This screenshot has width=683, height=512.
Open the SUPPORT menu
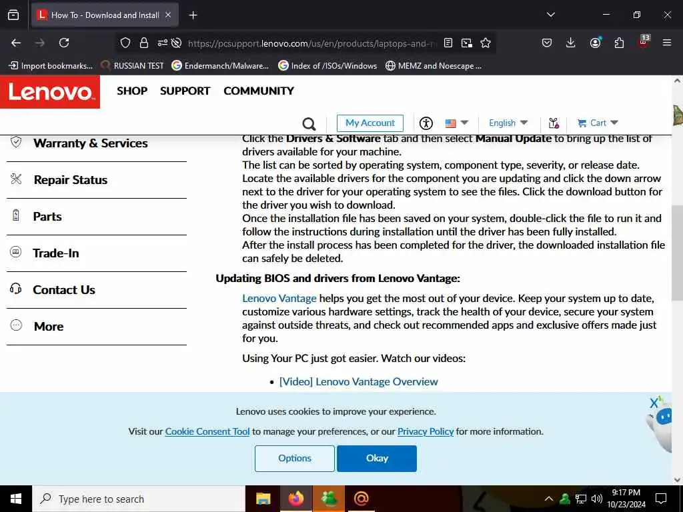185,91
